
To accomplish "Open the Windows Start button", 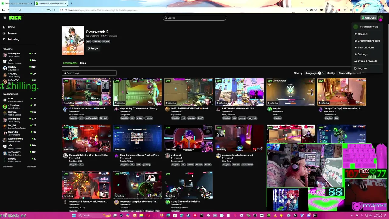I will (x=74, y=215).
